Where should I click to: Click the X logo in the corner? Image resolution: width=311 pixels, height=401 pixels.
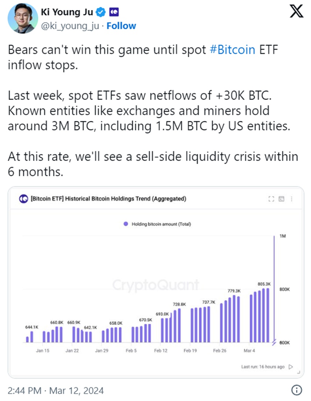point(296,13)
